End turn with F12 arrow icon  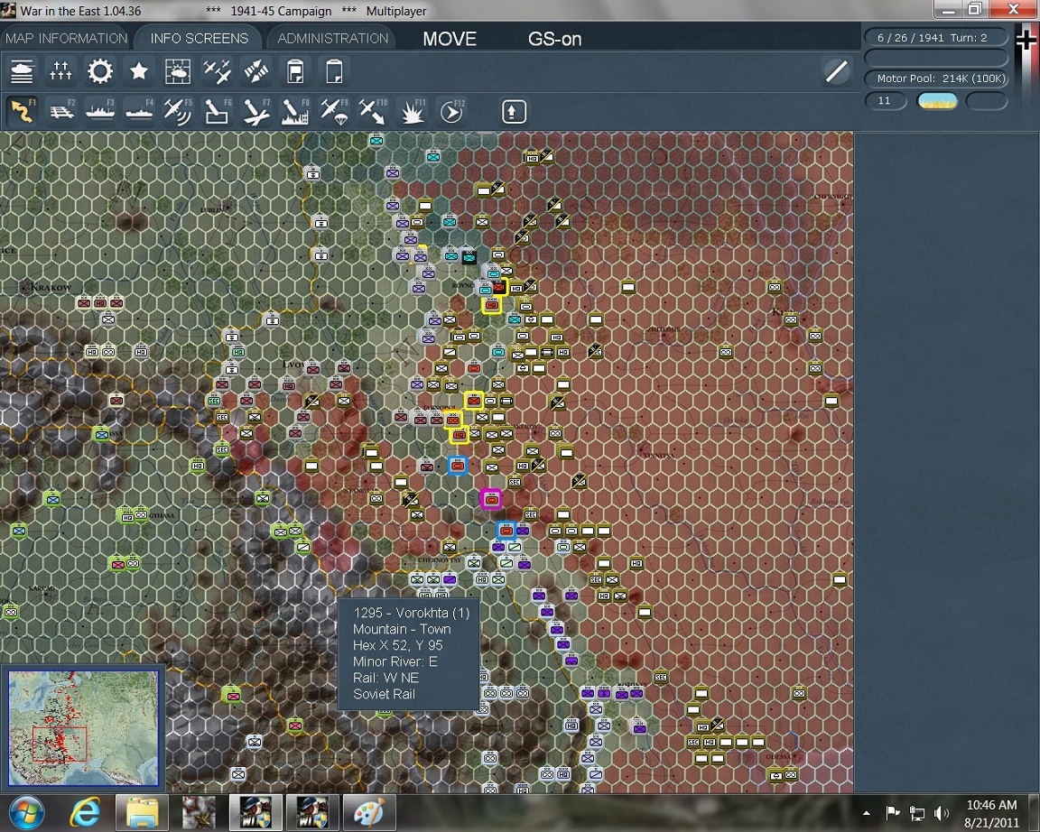pos(451,111)
